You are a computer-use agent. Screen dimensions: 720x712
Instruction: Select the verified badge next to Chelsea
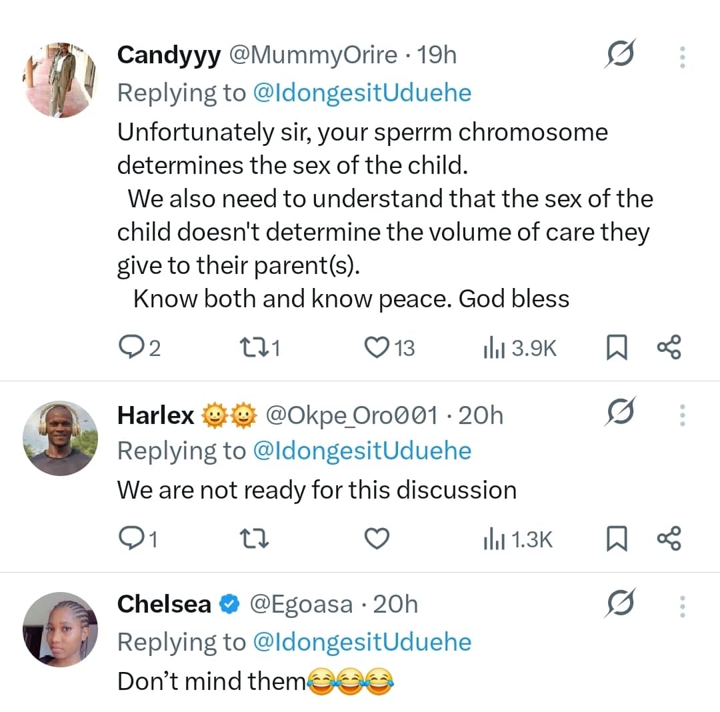[x=228, y=604]
